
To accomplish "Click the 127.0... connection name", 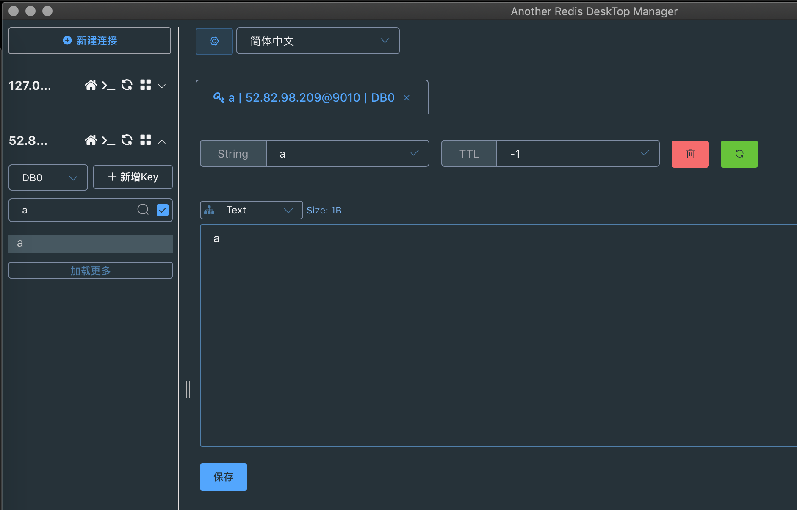I will pos(30,86).
